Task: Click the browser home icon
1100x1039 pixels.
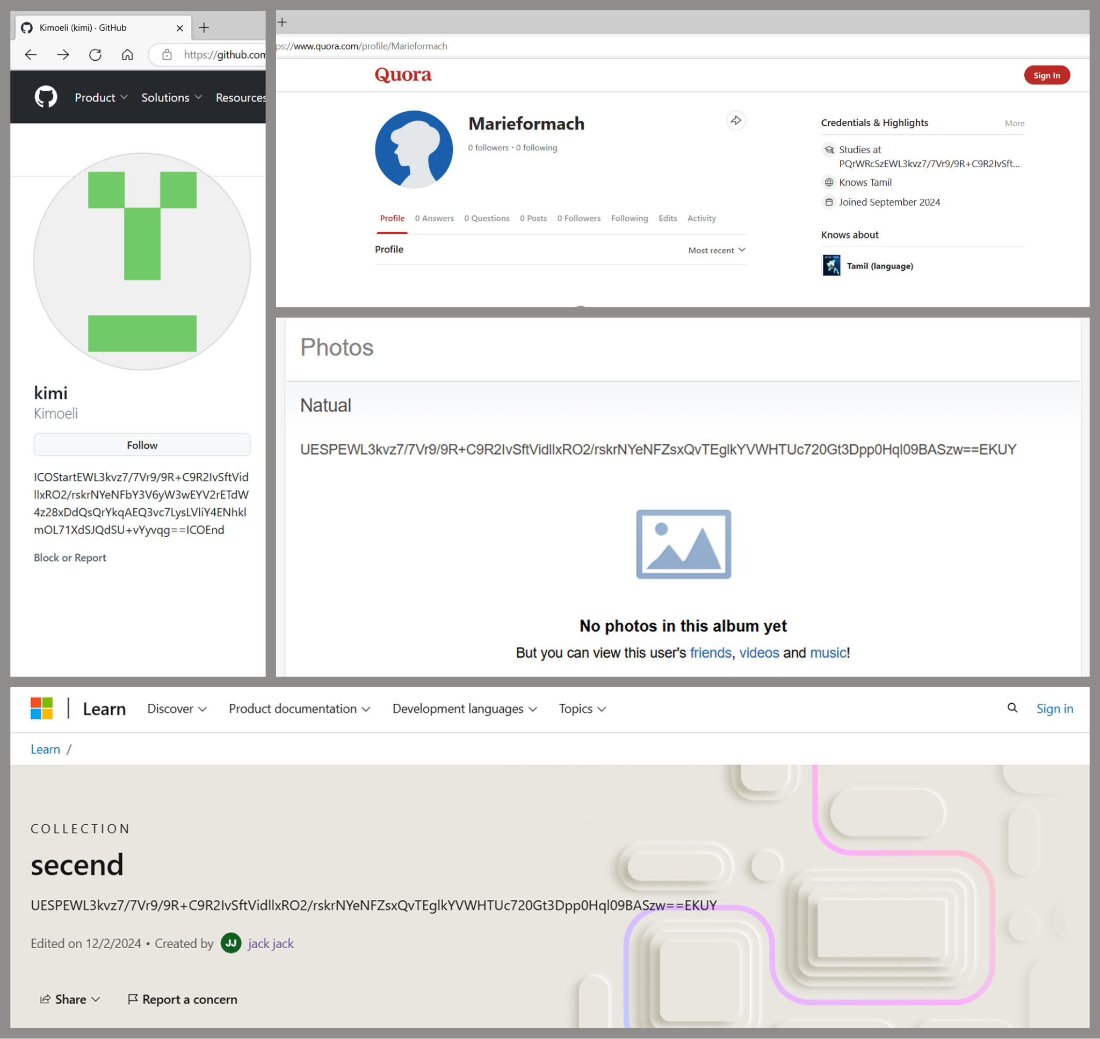Action: coord(127,55)
